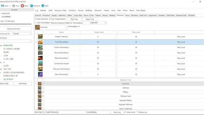Enable the Debug Log checkbox
The image size is (204, 115).
pyautogui.click(x=137, y=112)
